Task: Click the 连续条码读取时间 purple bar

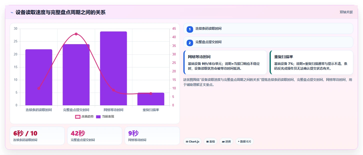Action: 39,77
